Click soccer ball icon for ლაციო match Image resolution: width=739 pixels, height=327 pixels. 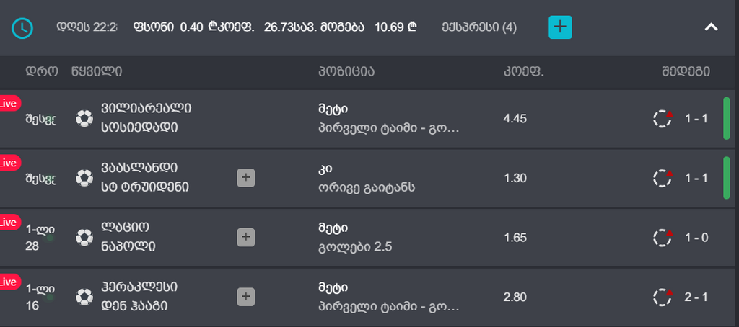(x=84, y=237)
